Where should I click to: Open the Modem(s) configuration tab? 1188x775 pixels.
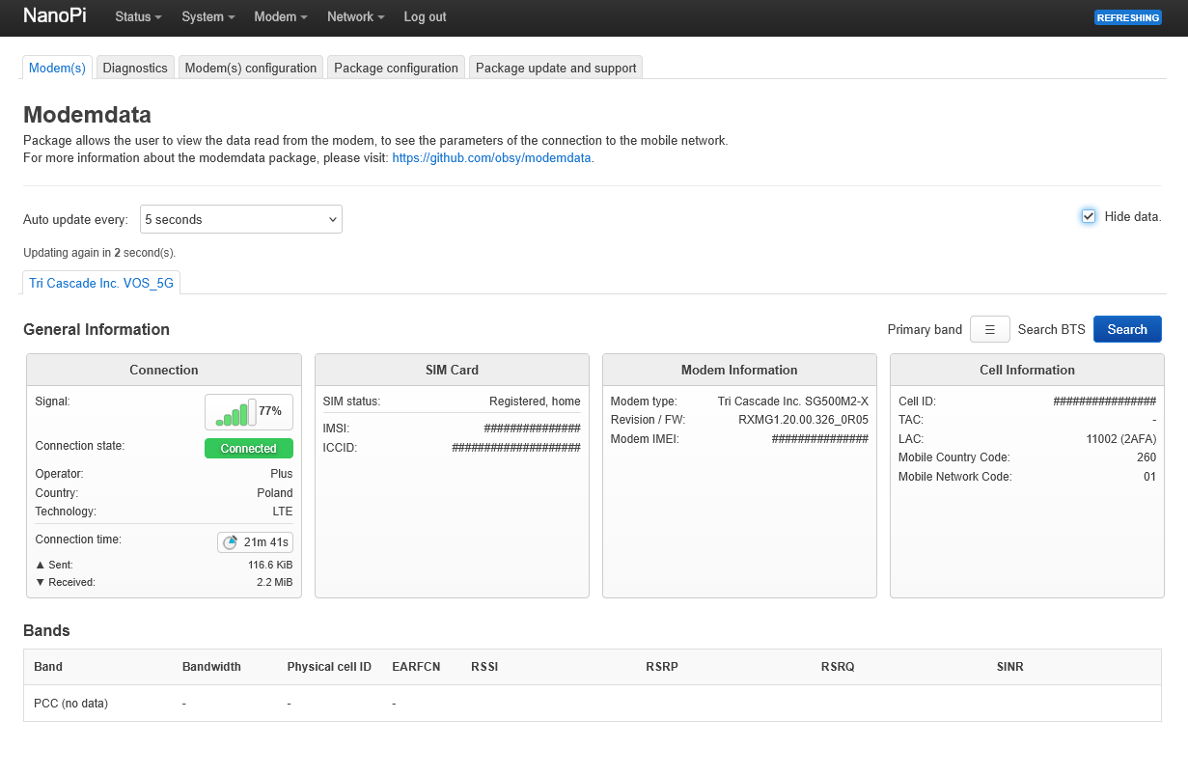coord(250,68)
